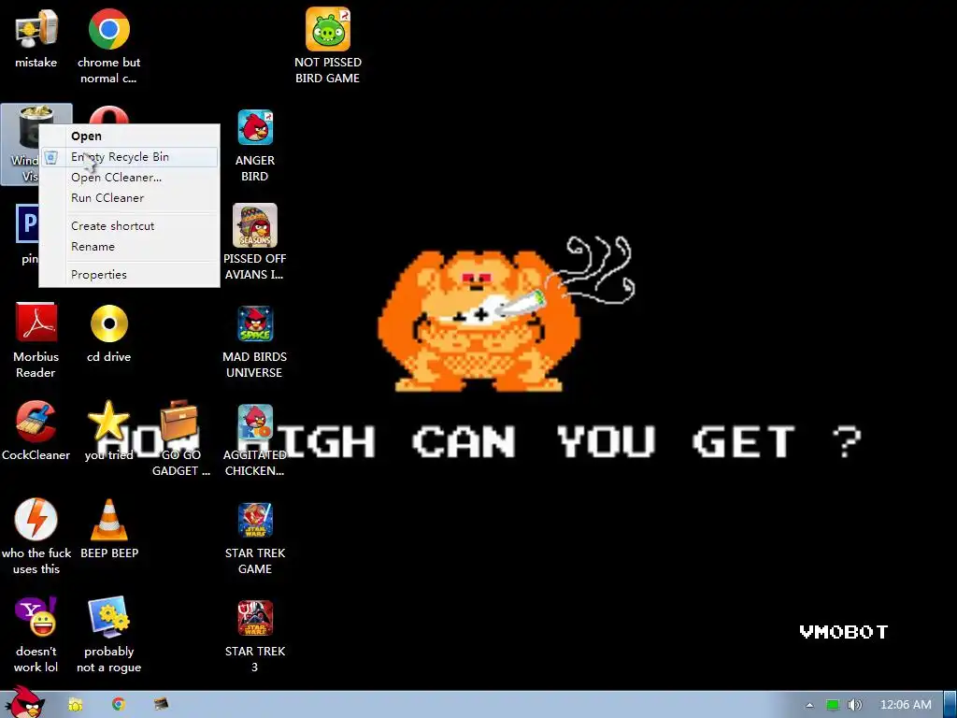Image resolution: width=957 pixels, height=718 pixels.
Task: Select the 'you tried' star icon
Action: [x=108, y=422]
